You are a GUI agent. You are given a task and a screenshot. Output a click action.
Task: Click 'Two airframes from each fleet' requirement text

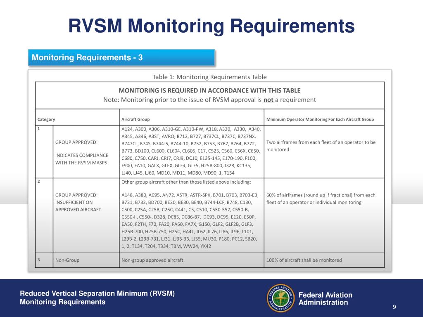point(321,146)
